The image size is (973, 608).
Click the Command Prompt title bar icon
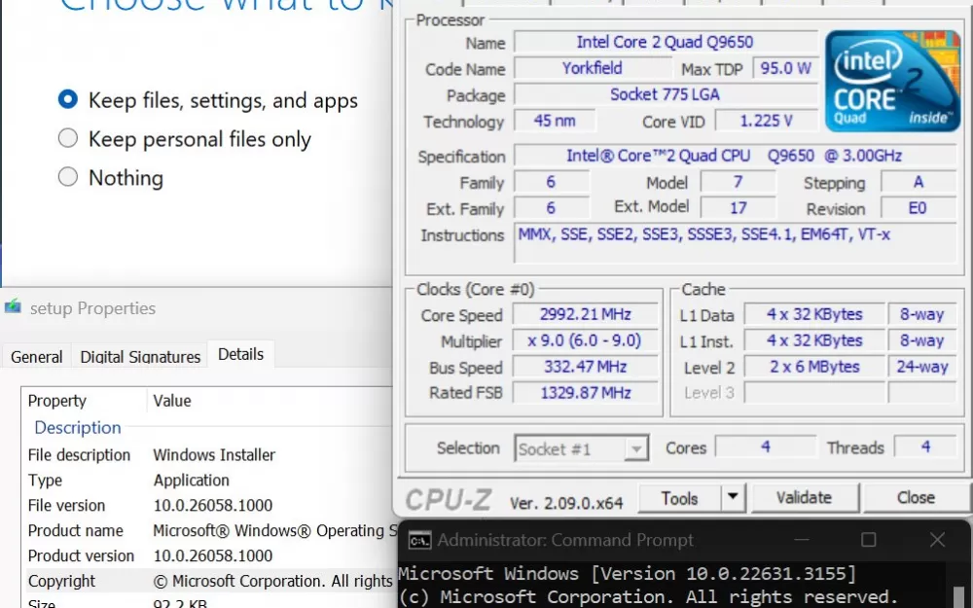click(419, 540)
